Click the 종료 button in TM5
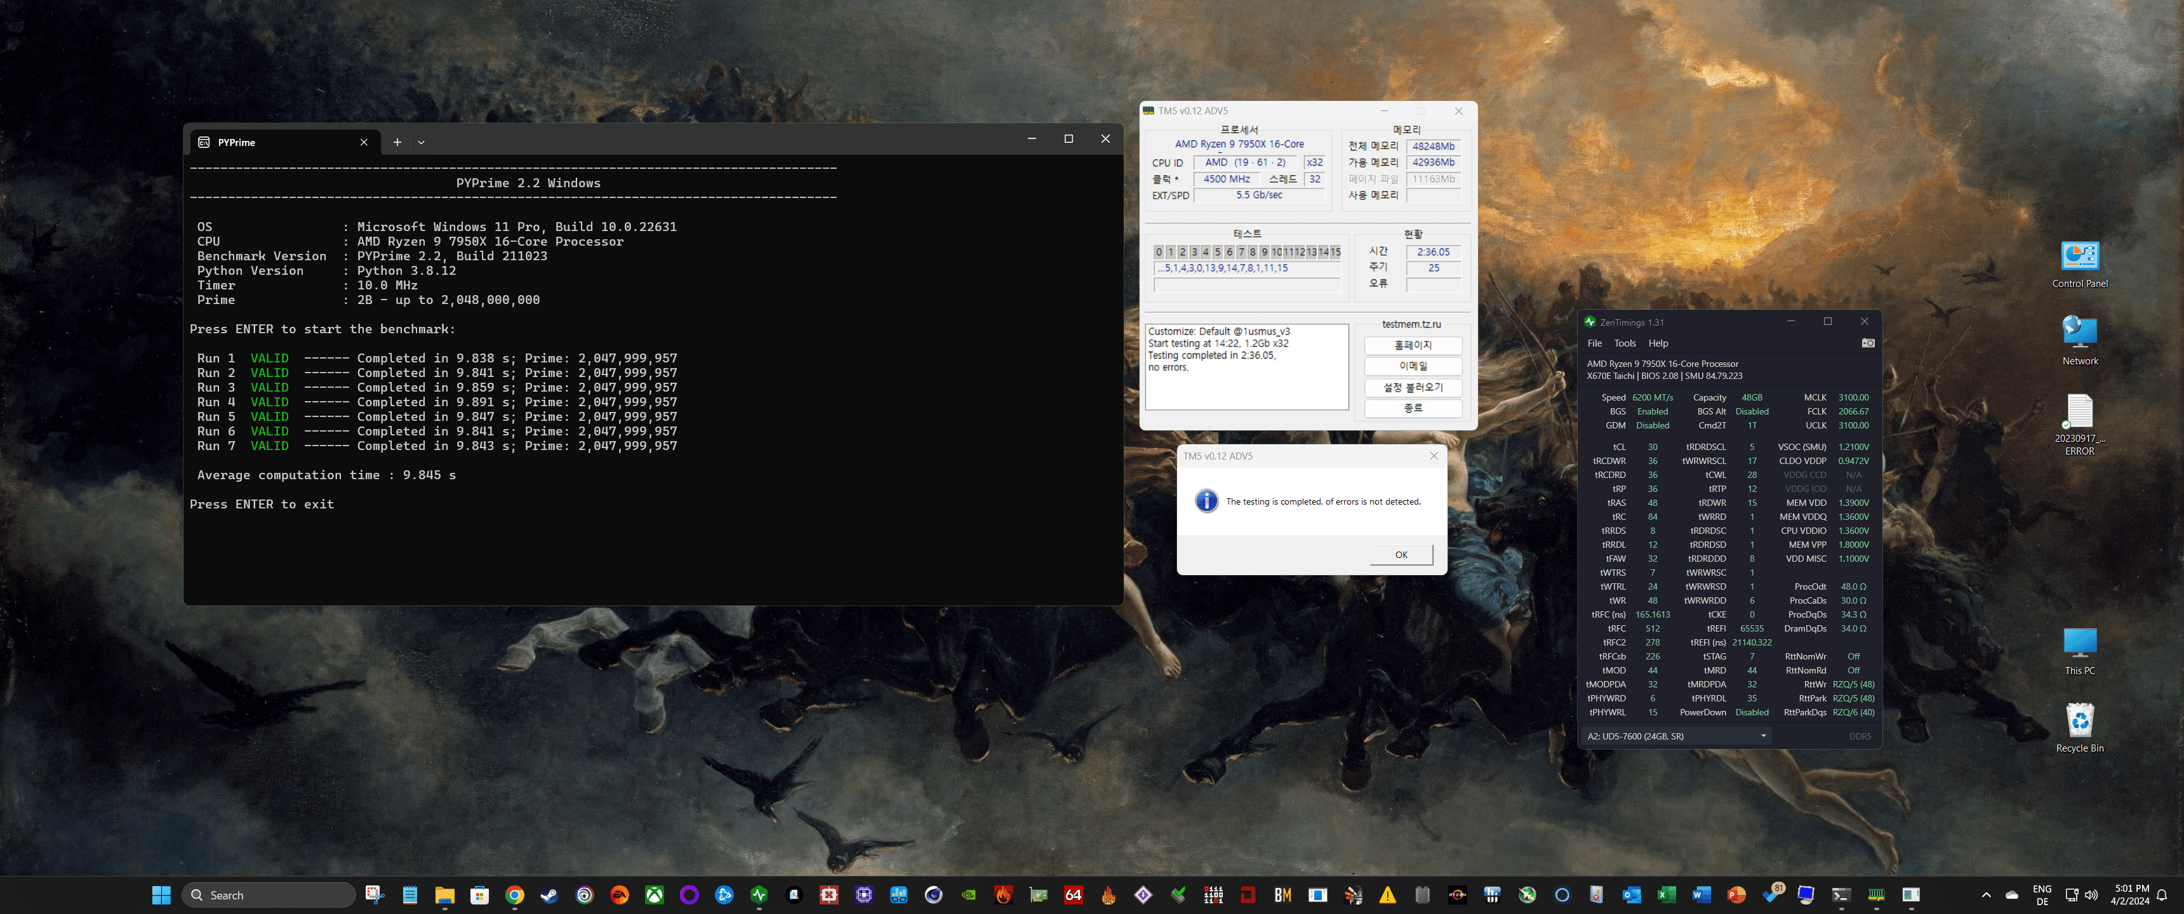The width and height of the screenshot is (2184, 914). [x=1413, y=408]
